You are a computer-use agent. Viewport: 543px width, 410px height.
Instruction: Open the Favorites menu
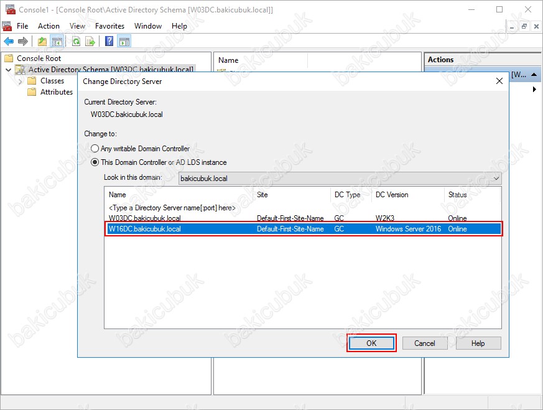[x=109, y=26]
